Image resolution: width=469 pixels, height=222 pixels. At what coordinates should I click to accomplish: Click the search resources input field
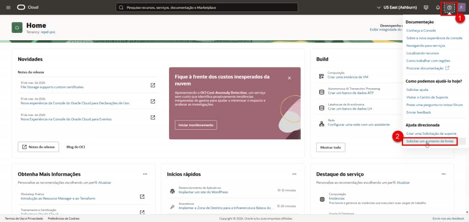click(207, 7)
